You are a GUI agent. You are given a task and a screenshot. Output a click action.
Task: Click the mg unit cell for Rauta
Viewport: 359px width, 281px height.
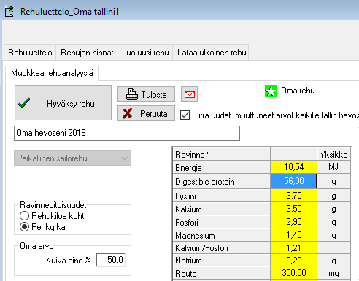[333, 273]
